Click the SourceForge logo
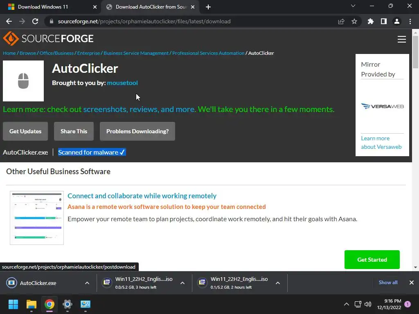 (48, 38)
